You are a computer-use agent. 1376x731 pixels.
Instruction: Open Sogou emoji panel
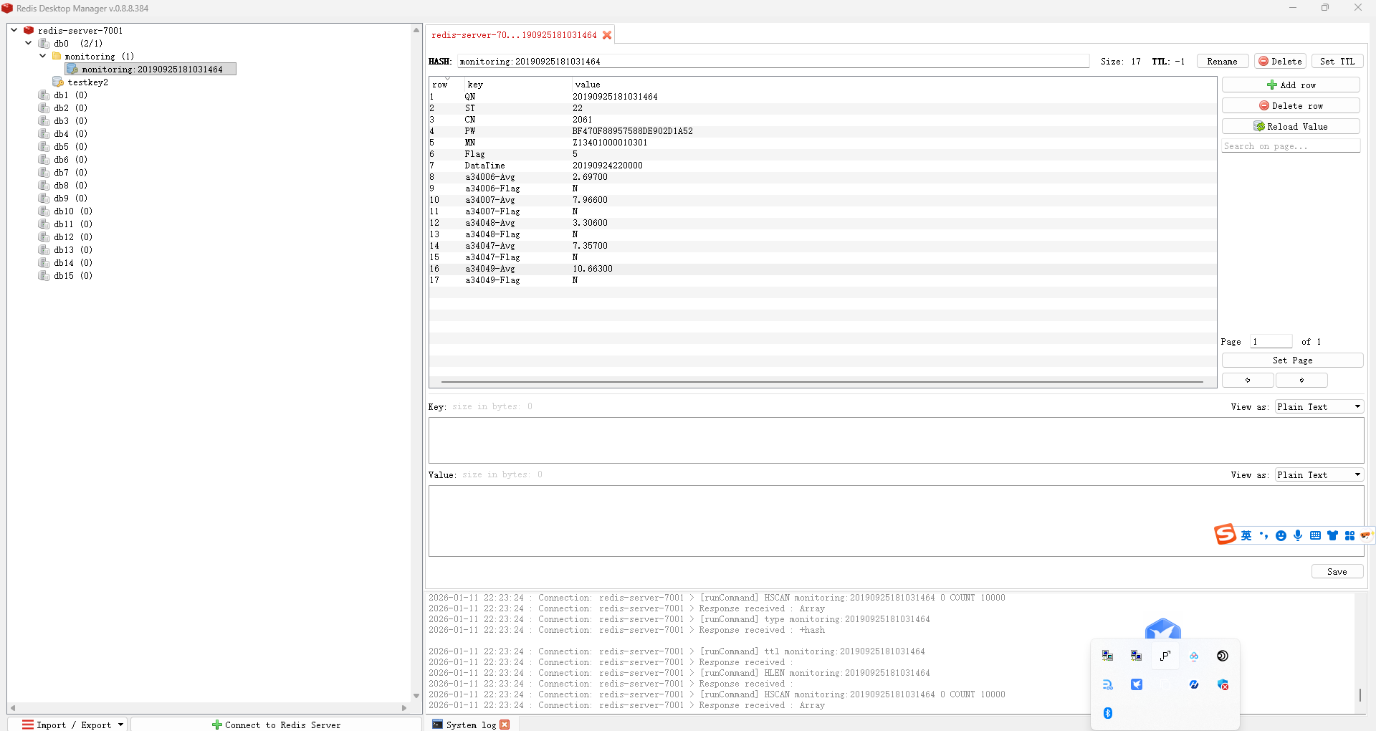coord(1281,535)
